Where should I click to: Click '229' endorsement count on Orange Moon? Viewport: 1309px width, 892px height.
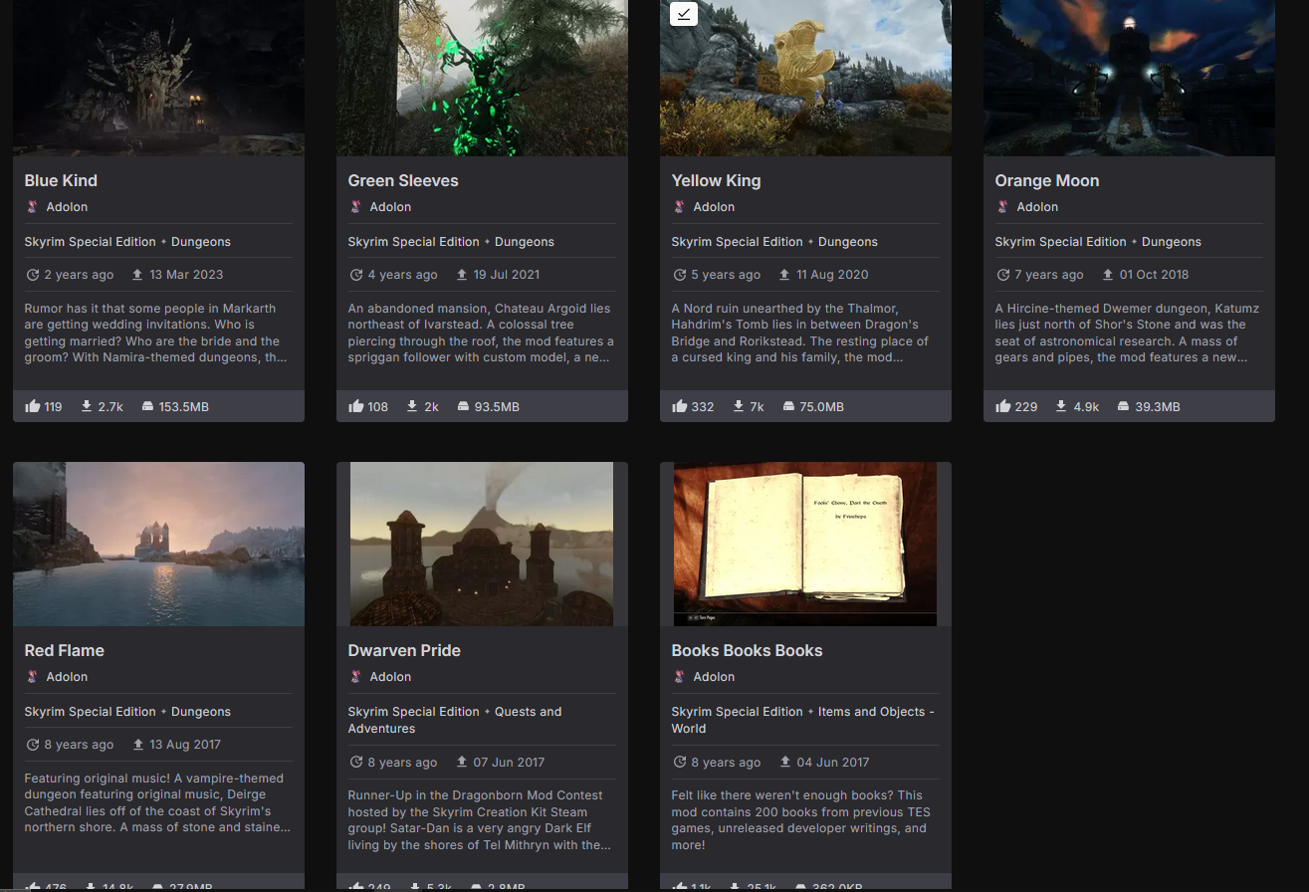(1025, 406)
